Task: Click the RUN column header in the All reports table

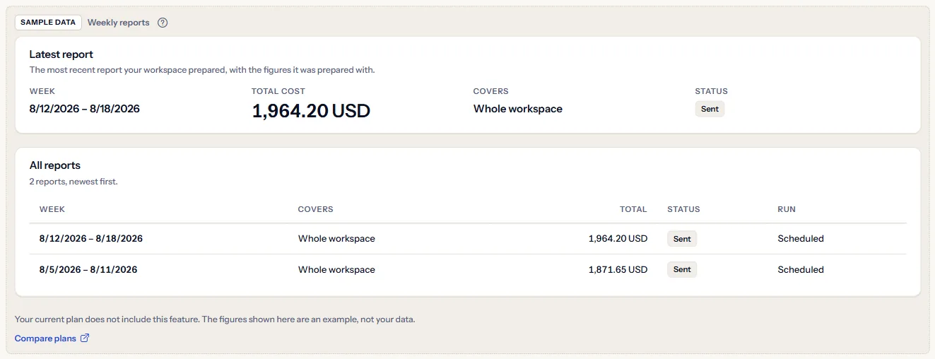Action: click(787, 209)
